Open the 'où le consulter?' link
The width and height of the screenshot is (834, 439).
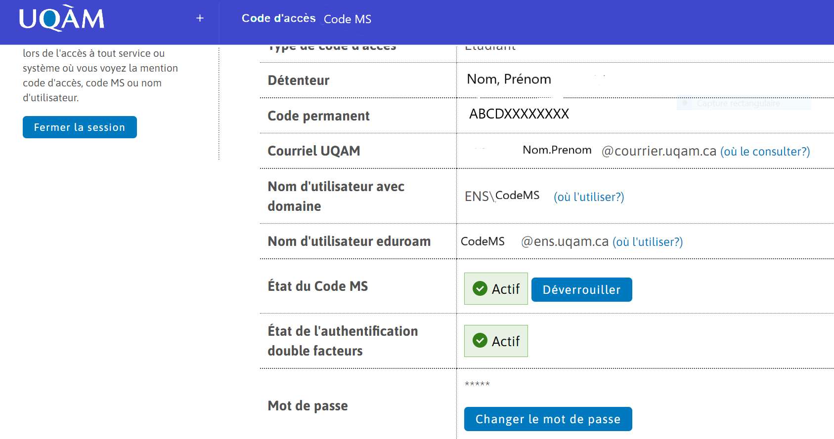(x=765, y=152)
